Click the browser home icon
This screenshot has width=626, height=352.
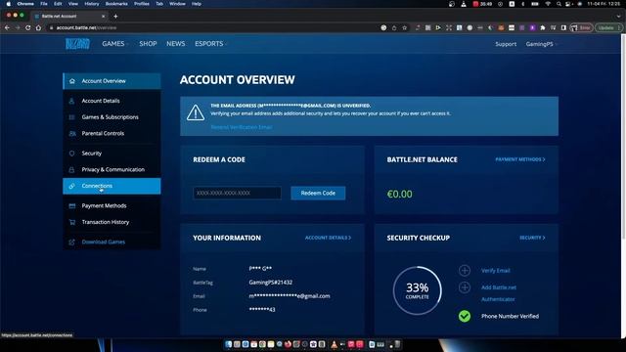(38, 28)
